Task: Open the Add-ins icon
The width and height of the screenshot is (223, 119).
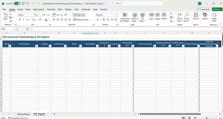Action: (x=196, y=15)
